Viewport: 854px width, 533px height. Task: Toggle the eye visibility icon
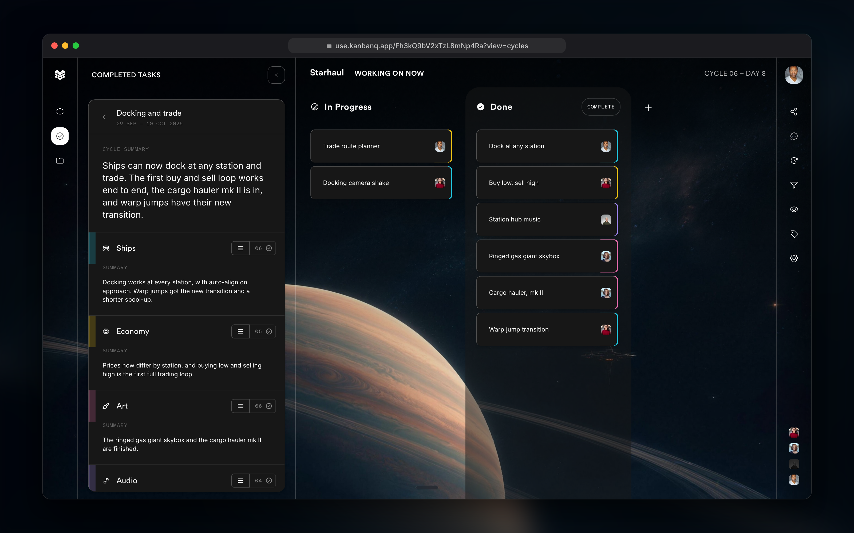794,209
